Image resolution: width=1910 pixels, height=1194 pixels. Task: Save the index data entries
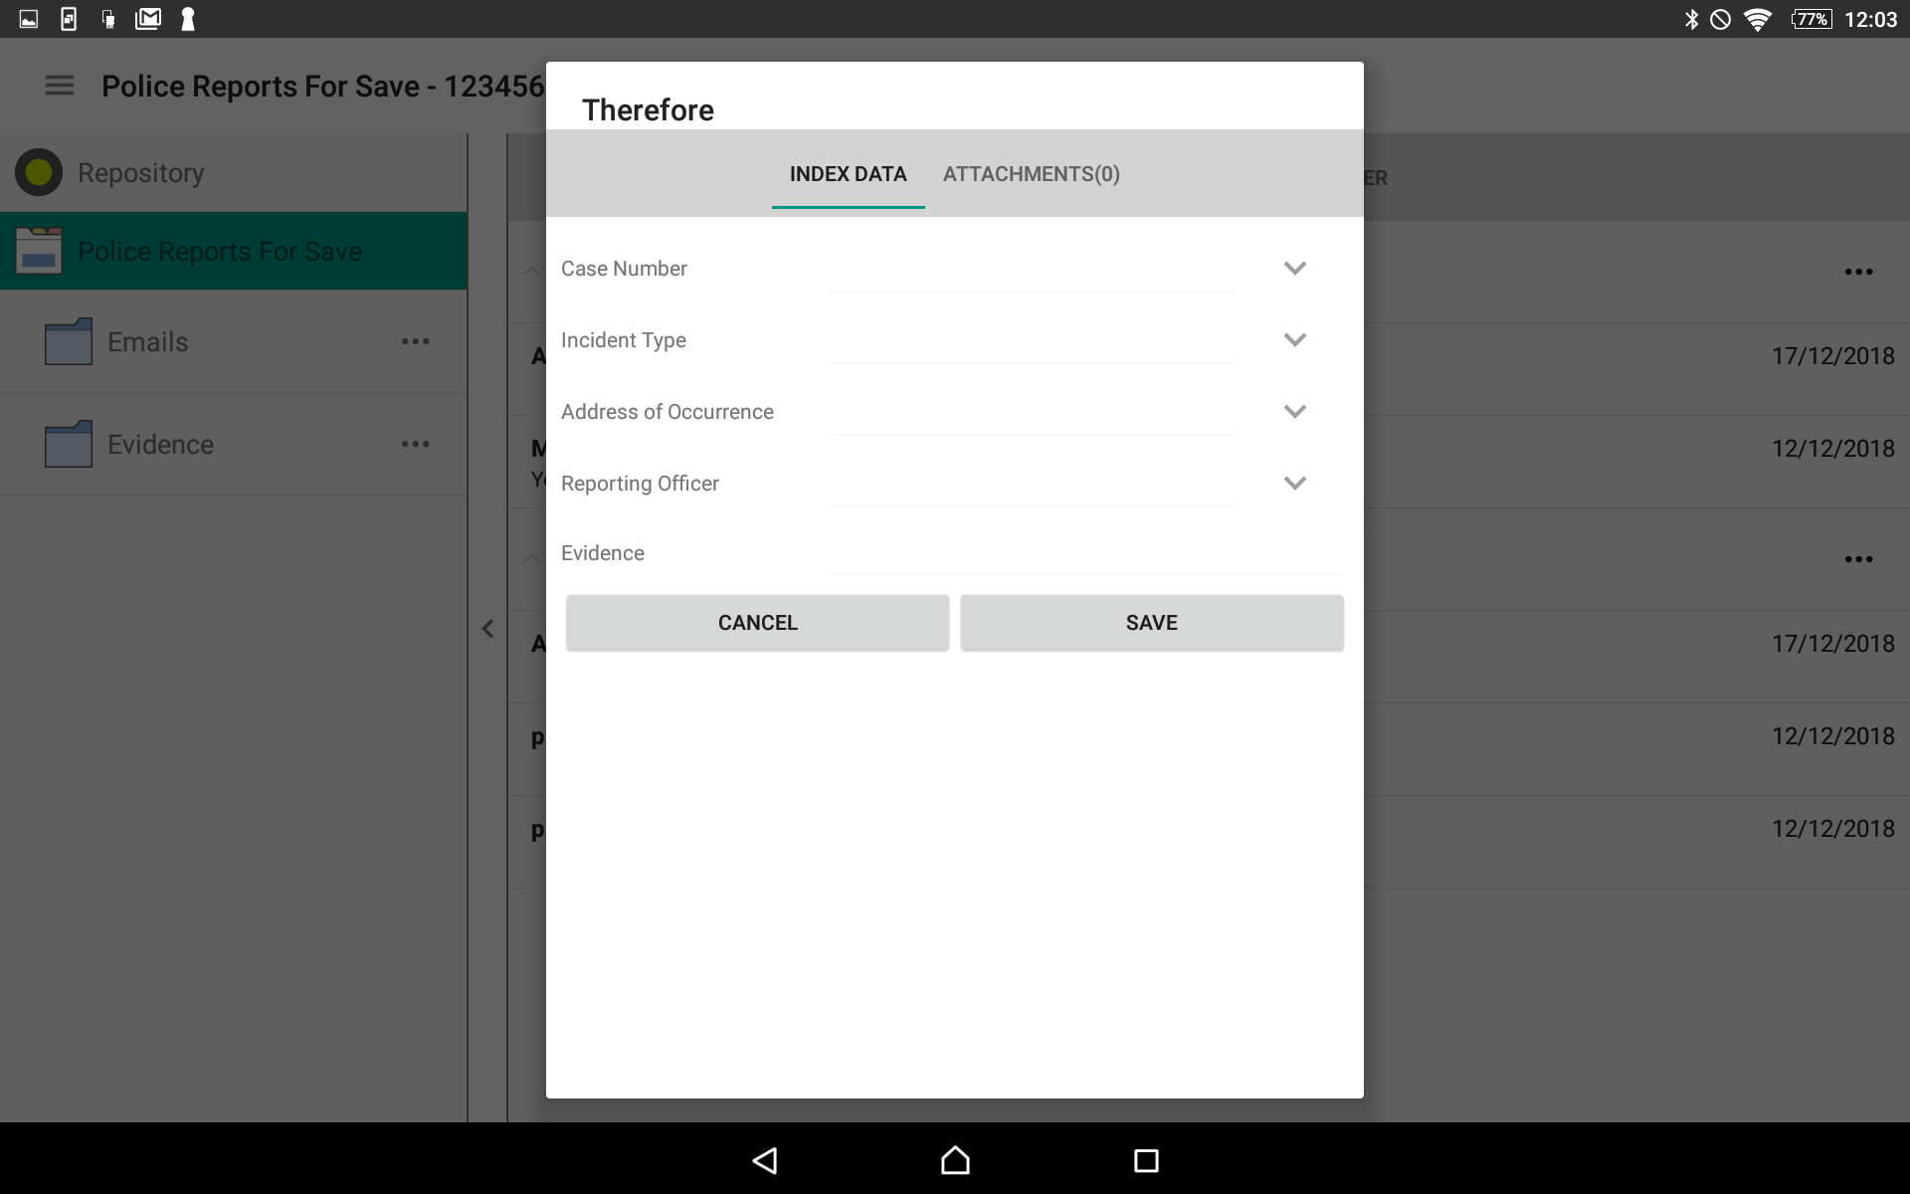click(x=1151, y=623)
